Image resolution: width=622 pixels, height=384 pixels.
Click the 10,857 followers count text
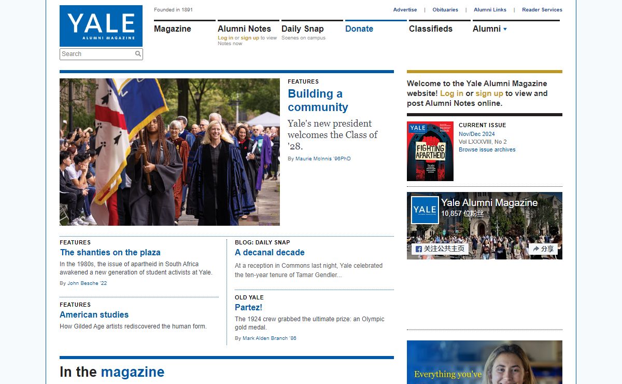coord(462,213)
